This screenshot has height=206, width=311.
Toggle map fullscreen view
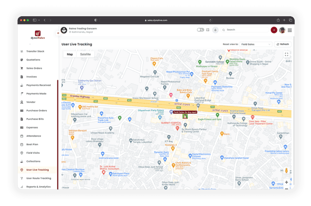pyautogui.click(x=287, y=54)
